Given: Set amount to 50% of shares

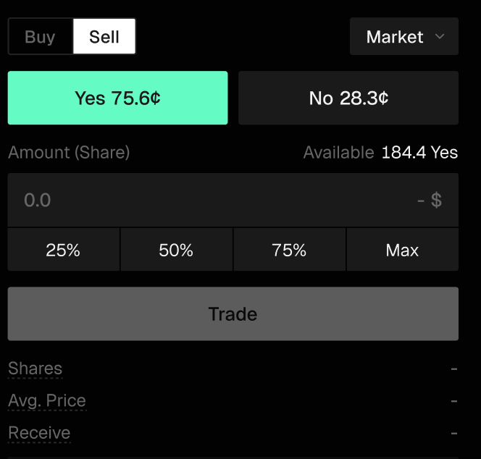Looking at the screenshot, I should pos(176,250).
